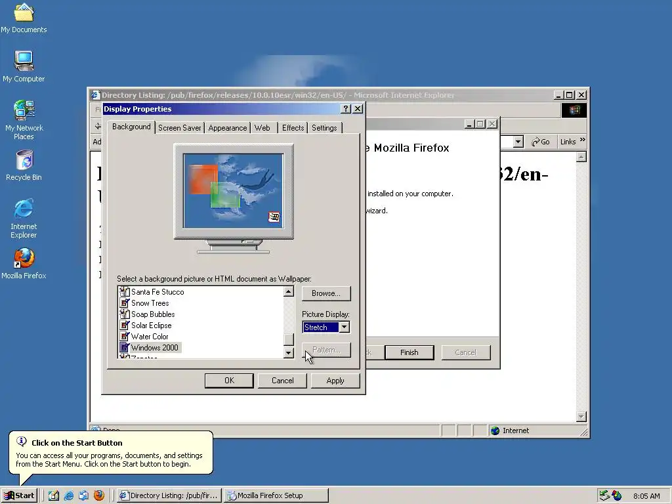
Task: Open the Effects tab
Action: (293, 128)
